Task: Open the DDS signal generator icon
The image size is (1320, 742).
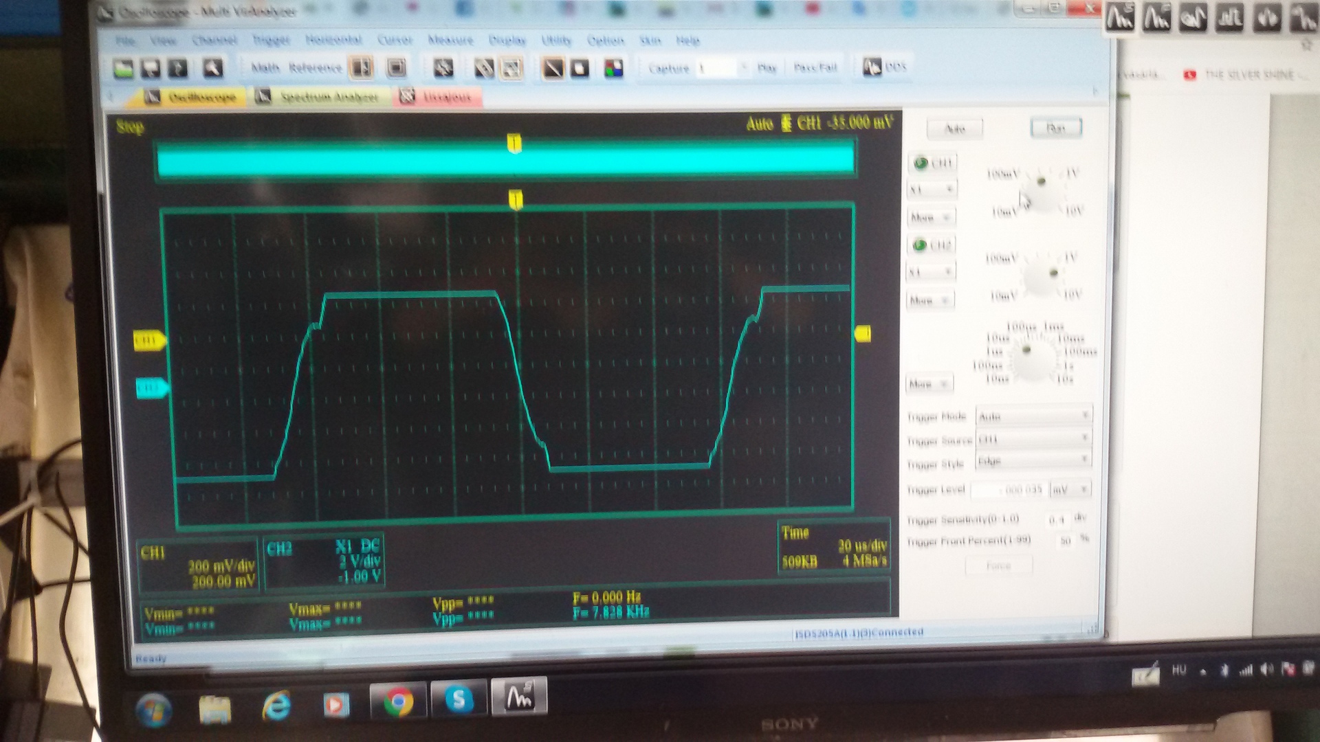Action: tap(885, 67)
